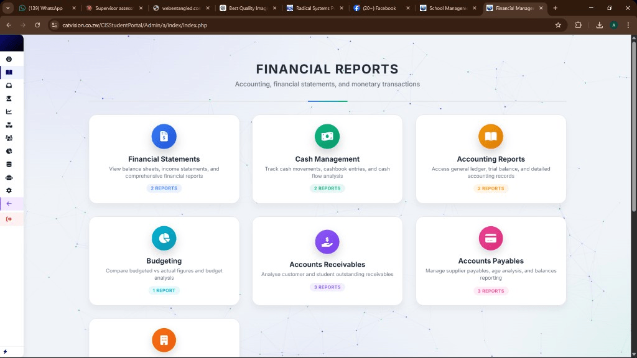Click the Cash Management card description text
Screen dimensions: 637x358
[x=327, y=173]
